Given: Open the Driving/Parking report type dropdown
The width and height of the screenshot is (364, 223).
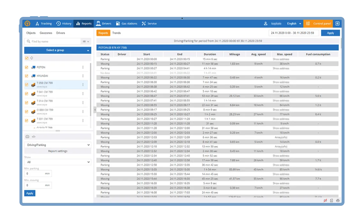Looking at the screenshot, I should coord(57,145).
